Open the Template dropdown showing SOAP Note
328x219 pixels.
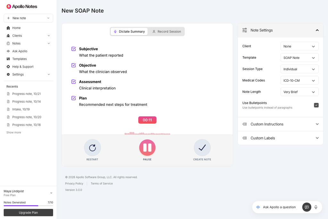299,58
